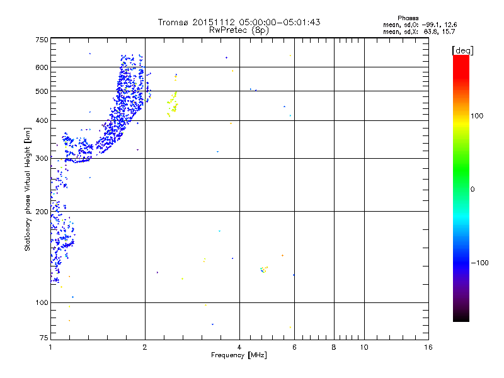Click the y-axis tick label "75"

(44, 338)
